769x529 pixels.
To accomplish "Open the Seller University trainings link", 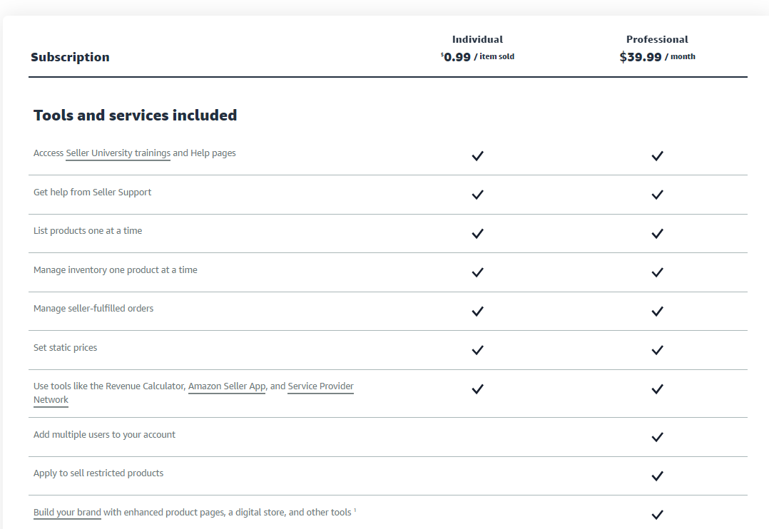I will (x=118, y=153).
